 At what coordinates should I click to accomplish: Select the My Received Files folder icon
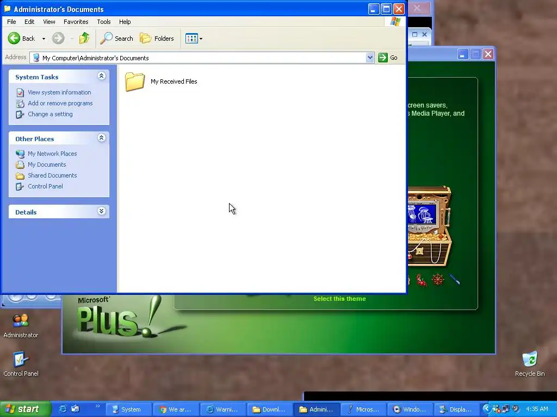[135, 81]
